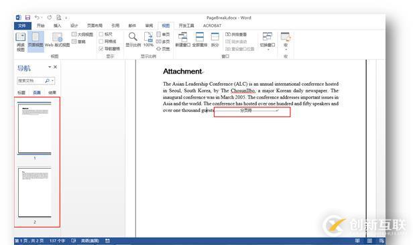This screenshot has height=245, width=413.
Task: Open the 文件 (File) tab
Action: pos(22,25)
